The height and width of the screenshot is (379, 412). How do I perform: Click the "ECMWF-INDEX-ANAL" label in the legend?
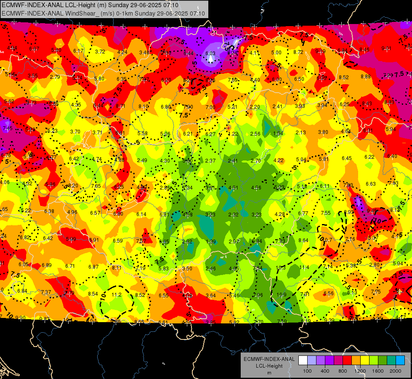[x=269, y=359]
